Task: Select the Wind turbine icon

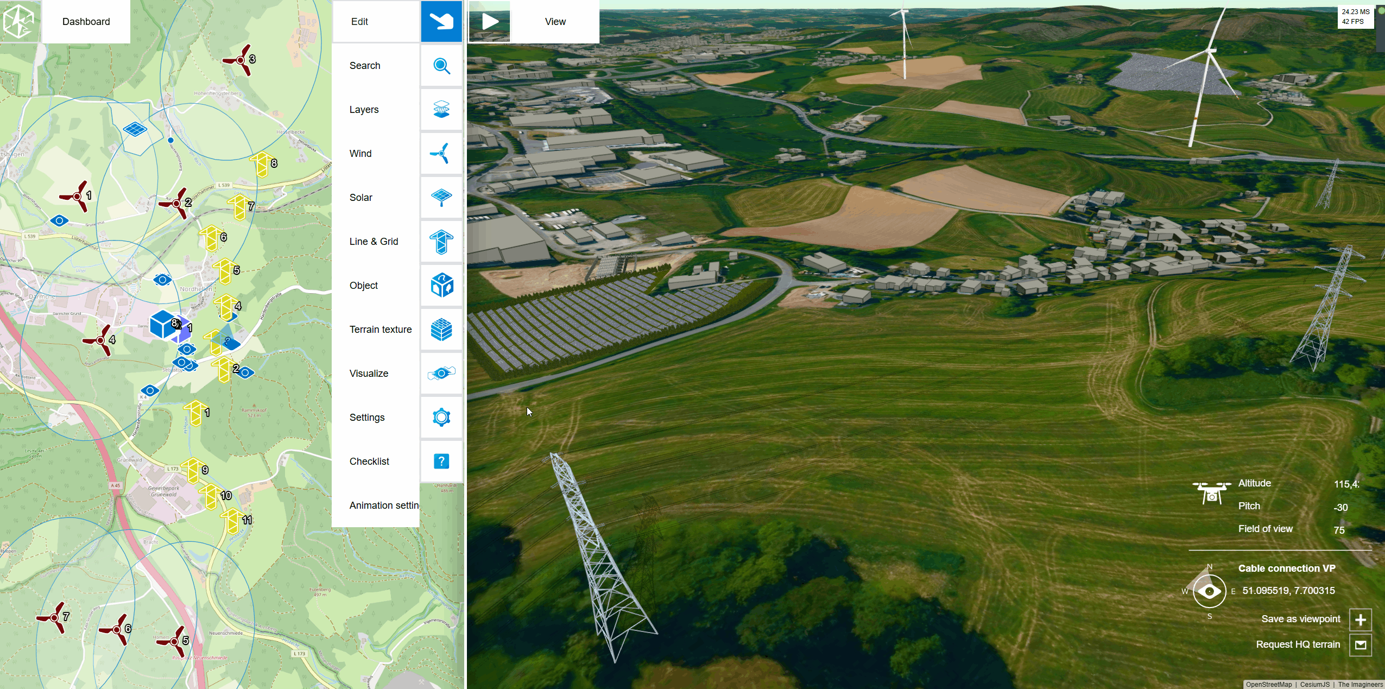Action: coord(441,154)
